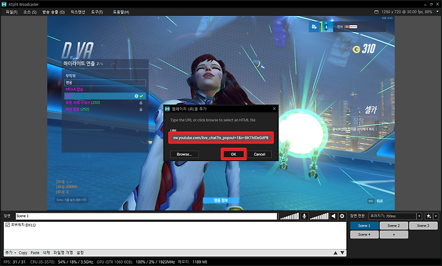Add a new scene with + button
This screenshot has width=442, height=266.
point(394,234)
